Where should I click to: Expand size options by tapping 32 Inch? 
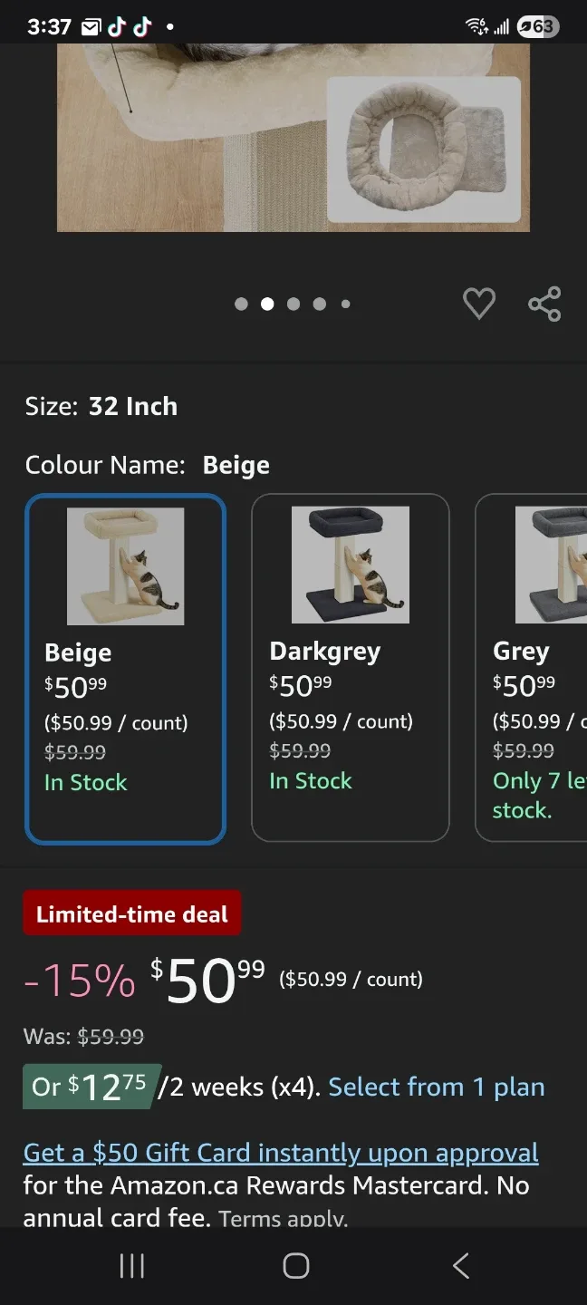133,406
